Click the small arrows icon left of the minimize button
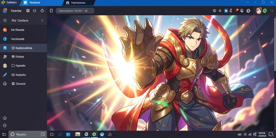This screenshot has height=138, width=276. (248, 2)
